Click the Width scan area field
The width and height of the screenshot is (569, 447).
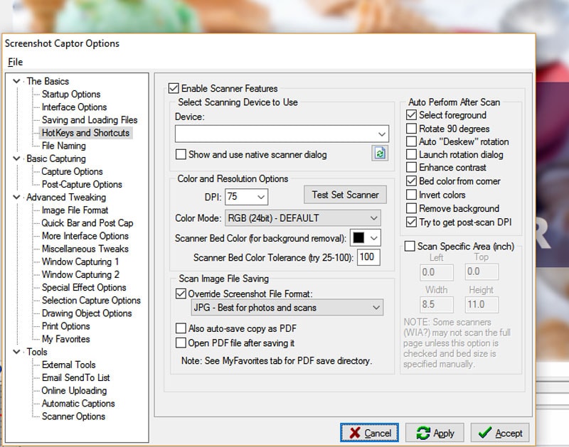coord(437,305)
